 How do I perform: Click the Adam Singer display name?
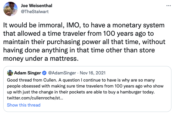pyautogui.click(x=27, y=73)
